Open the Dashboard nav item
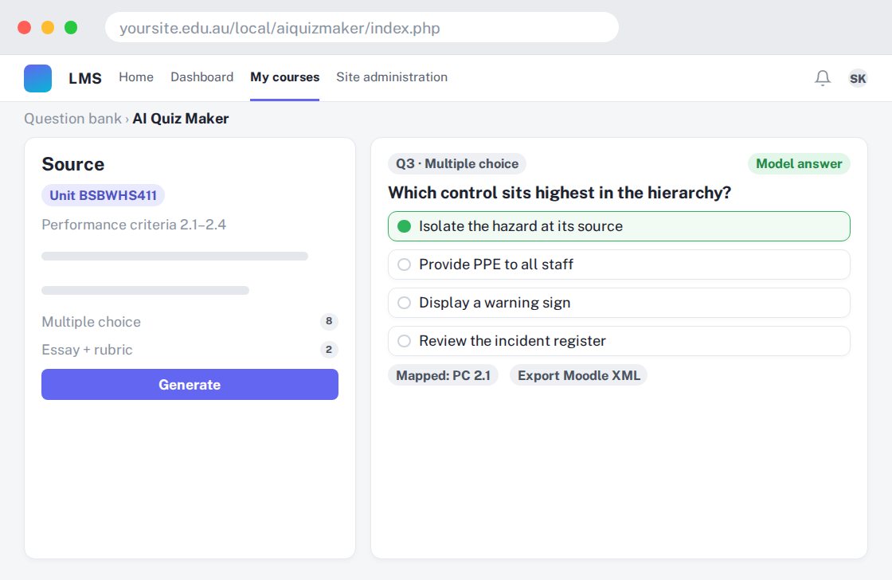Screen dimensions: 892x580 [x=202, y=76]
